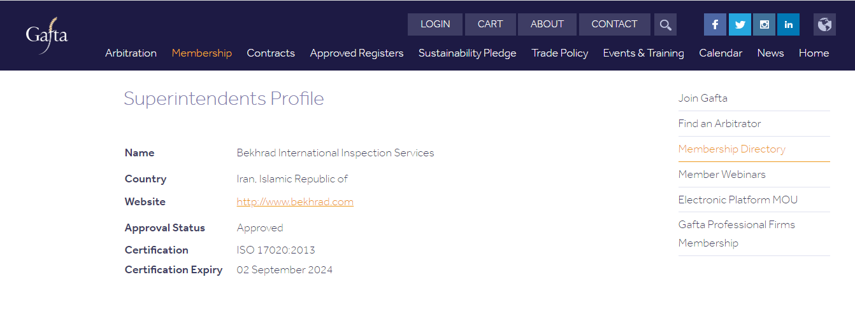Click the Gafta logo
Viewport: 855px width, 312px height.
coord(47,34)
